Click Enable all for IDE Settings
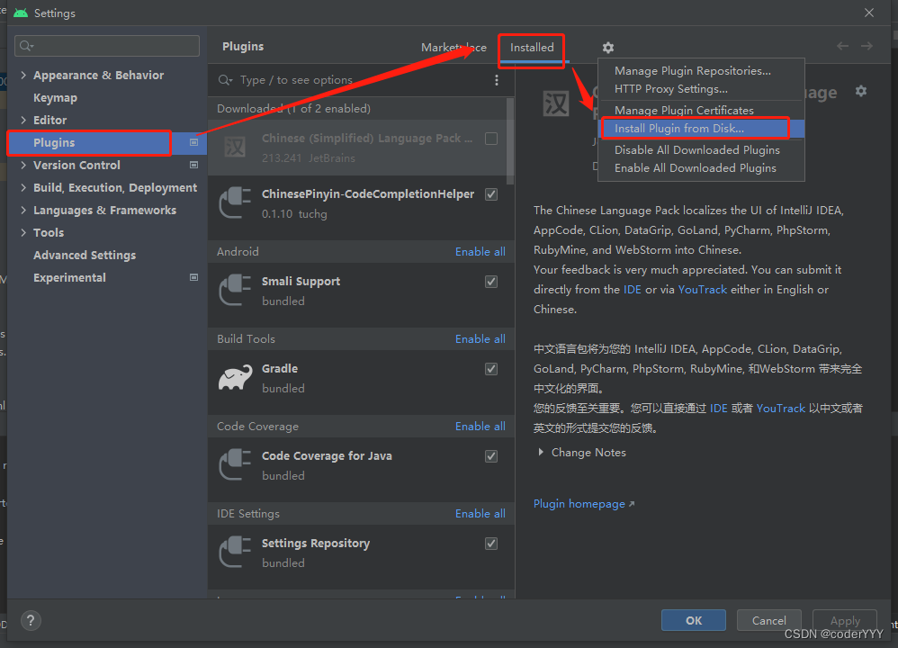The image size is (898, 648). pyautogui.click(x=480, y=514)
